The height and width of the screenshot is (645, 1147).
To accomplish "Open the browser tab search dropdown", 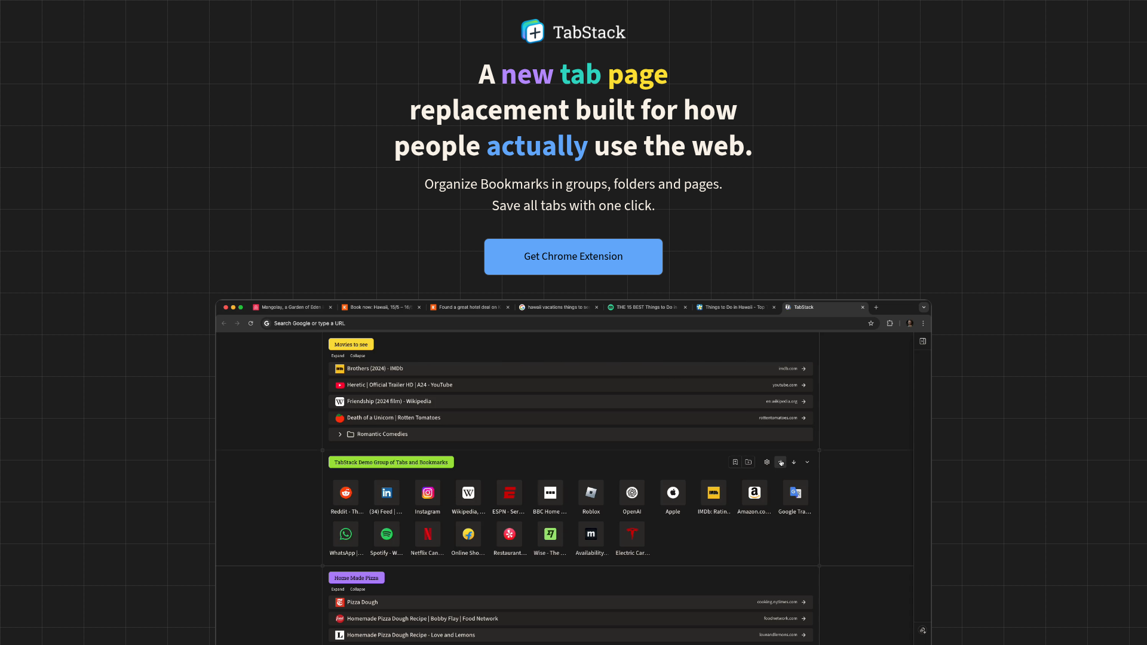I will tap(924, 308).
